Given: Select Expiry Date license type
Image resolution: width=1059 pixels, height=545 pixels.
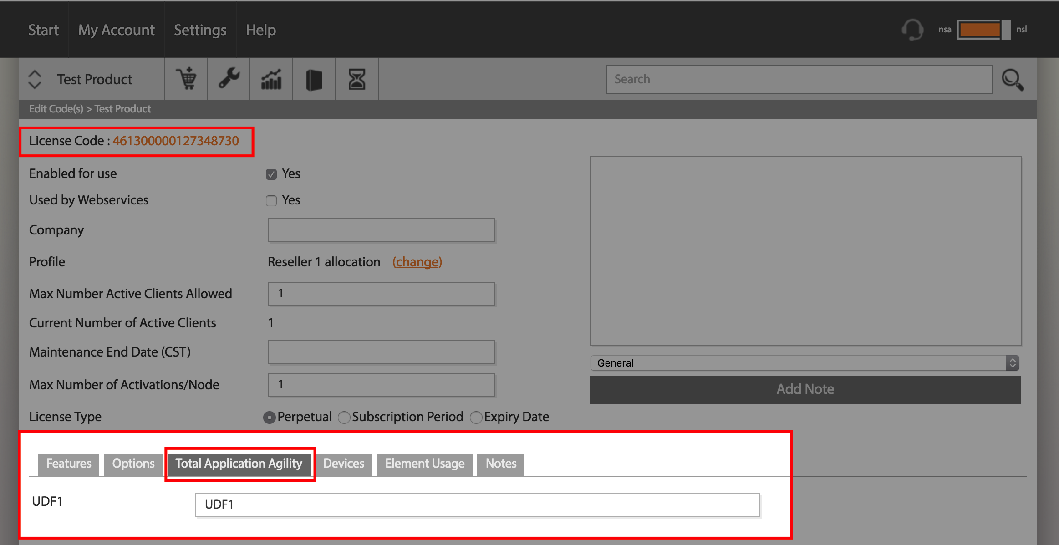Looking at the screenshot, I should point(476,418).
